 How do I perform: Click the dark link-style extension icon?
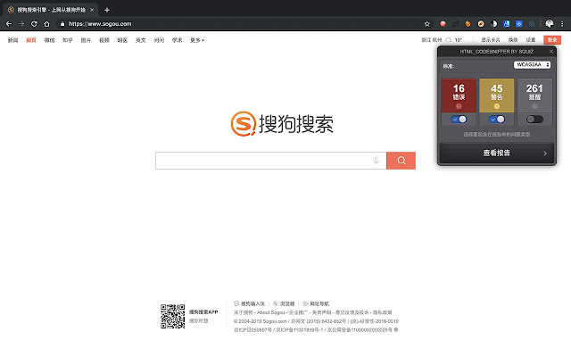tap(456, 24)
